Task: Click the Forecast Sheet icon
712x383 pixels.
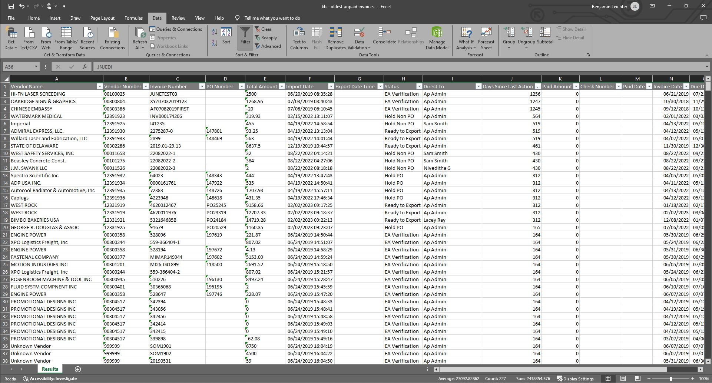Action: (x=486, y=39)
